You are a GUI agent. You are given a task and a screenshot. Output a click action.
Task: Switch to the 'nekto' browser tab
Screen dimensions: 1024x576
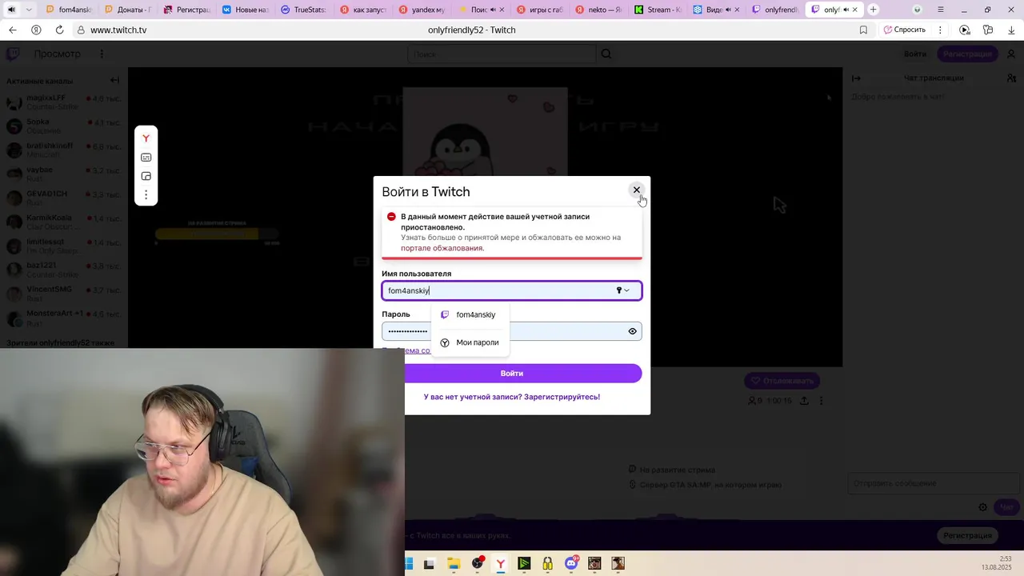(598, 10)
